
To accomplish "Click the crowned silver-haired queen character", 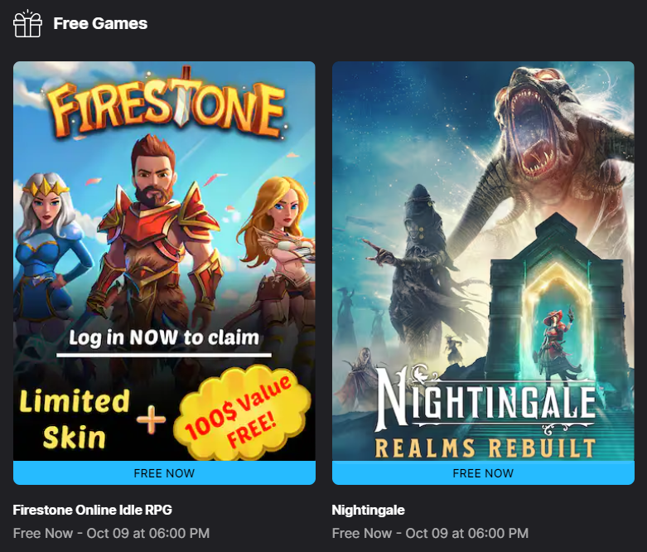I will coord(47,248).
